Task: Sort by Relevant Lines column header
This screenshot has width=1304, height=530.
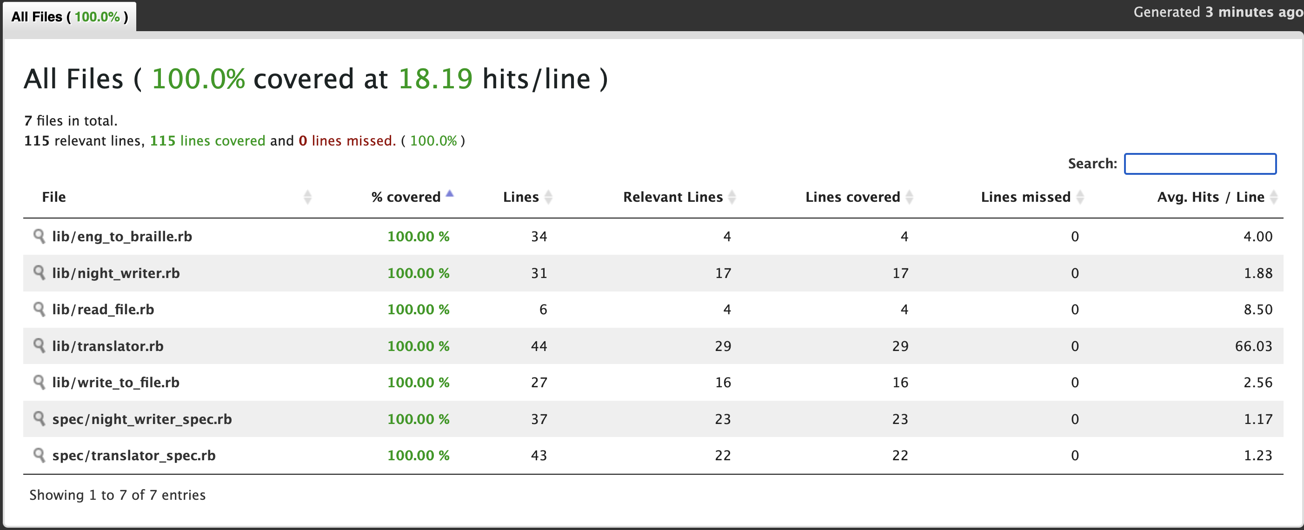Action: point(673,197)
